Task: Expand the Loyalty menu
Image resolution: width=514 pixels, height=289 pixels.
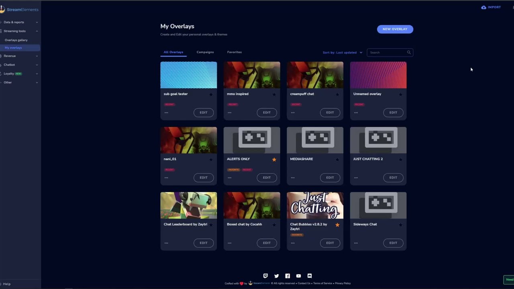Action: point(20,73)
